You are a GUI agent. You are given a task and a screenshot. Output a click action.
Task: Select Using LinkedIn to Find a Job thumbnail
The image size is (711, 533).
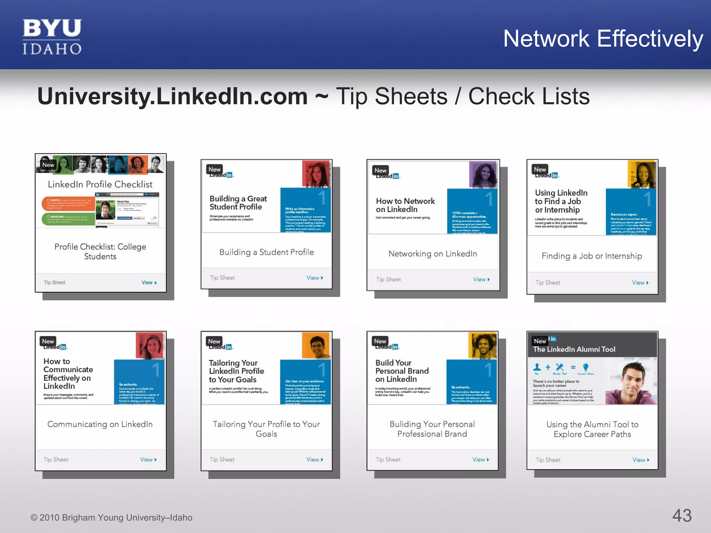[x=592, y=198]
